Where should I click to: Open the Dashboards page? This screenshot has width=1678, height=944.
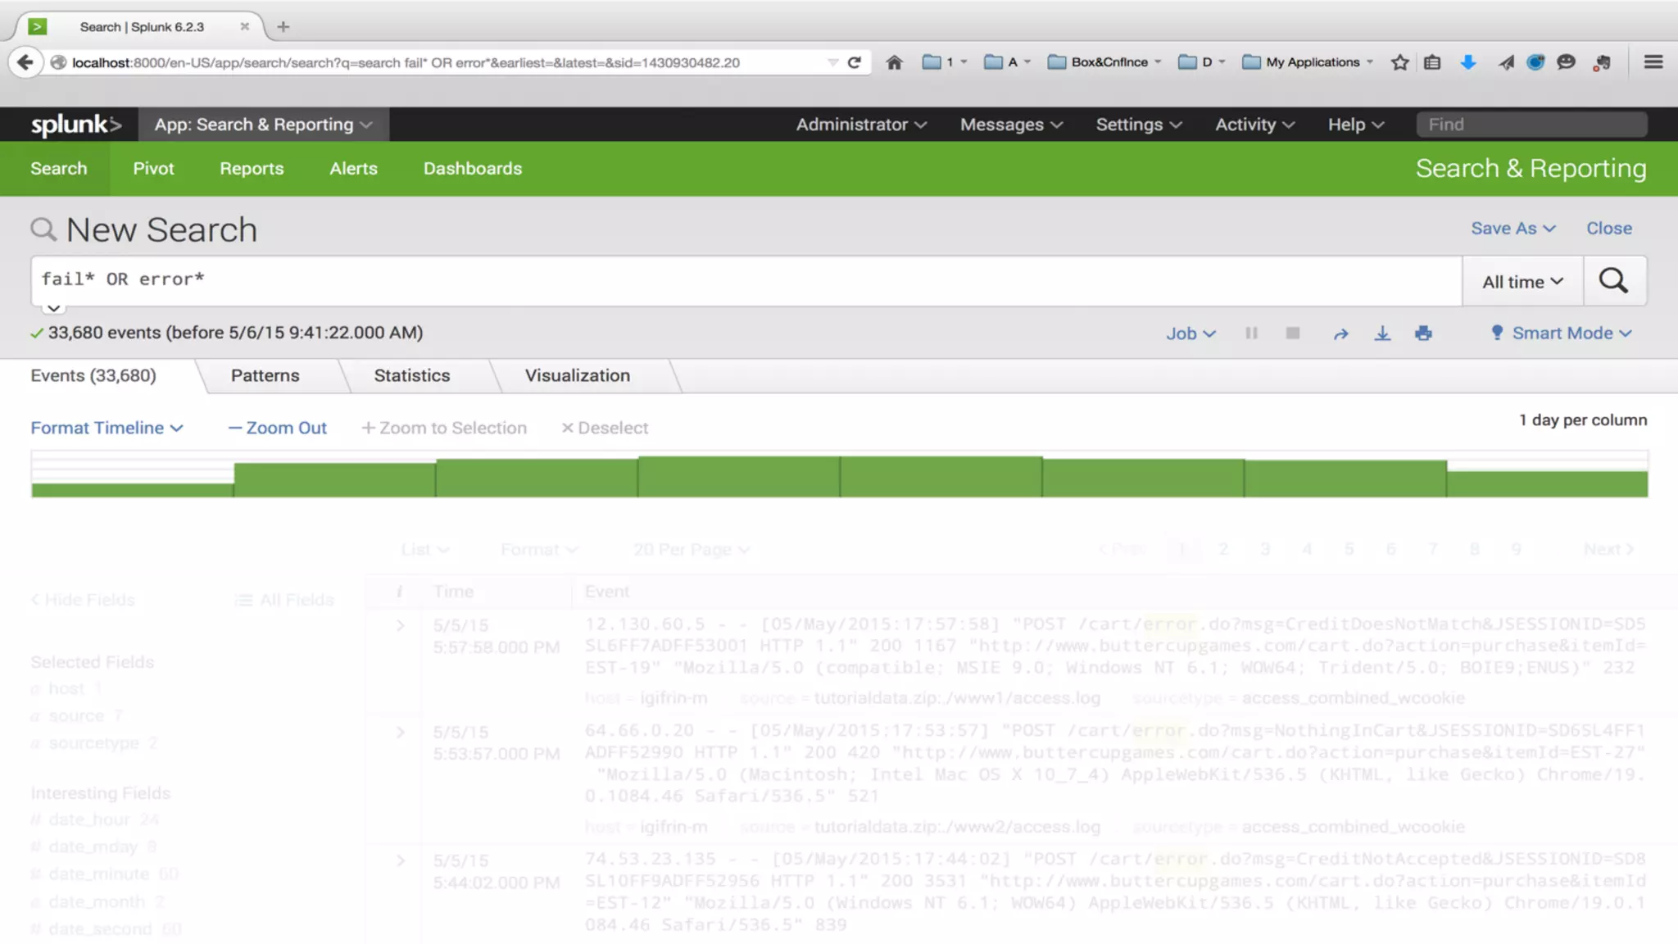[472, 169]
